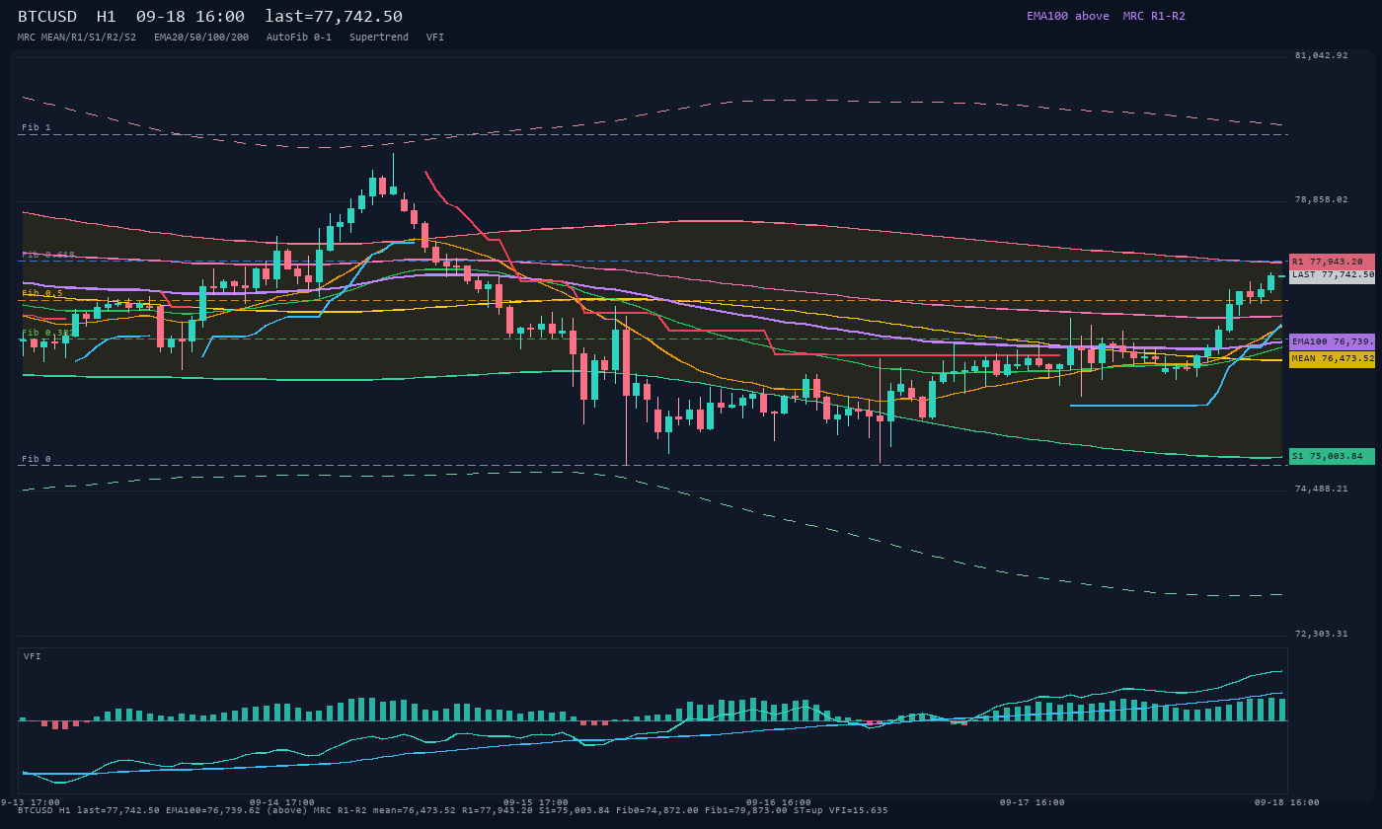Select the green 'S1 75,003.84' price tag
The width and height of the screenshot is (1382, 829).
pyautogui.click(x=1332, y=456)
